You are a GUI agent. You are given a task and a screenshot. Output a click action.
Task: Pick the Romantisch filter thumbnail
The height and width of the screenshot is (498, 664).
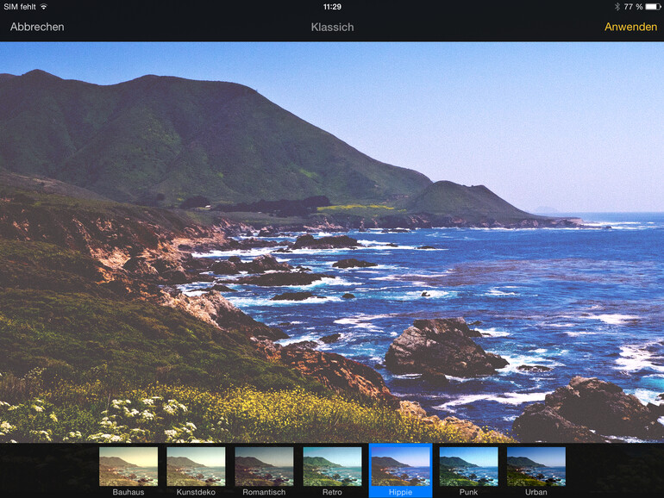[x=264, y=466]
